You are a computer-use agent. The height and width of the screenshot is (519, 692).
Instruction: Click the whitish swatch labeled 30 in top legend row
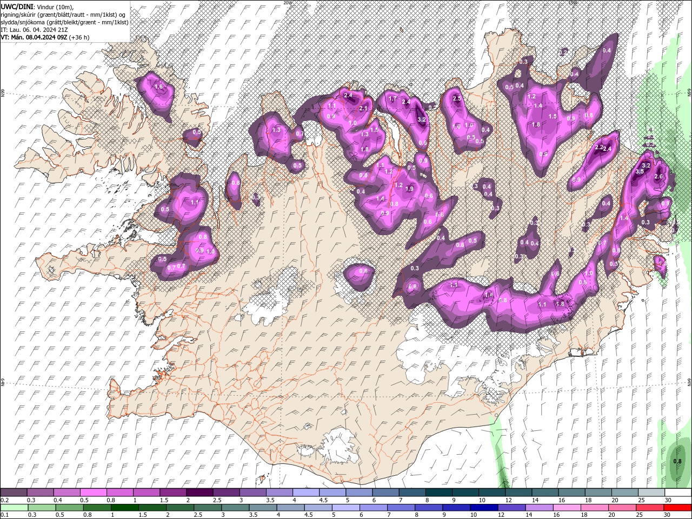click(x=678, y=493)
